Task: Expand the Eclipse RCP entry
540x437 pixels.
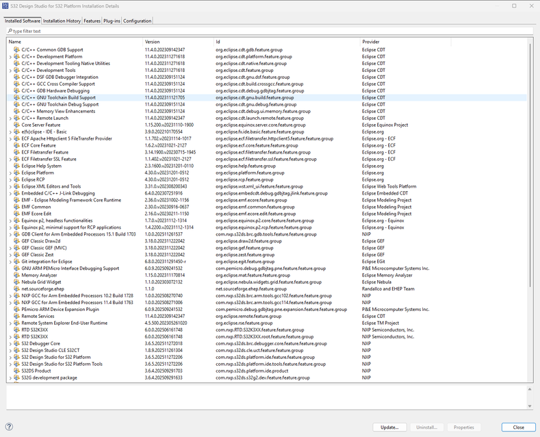Action: [10, 180]
